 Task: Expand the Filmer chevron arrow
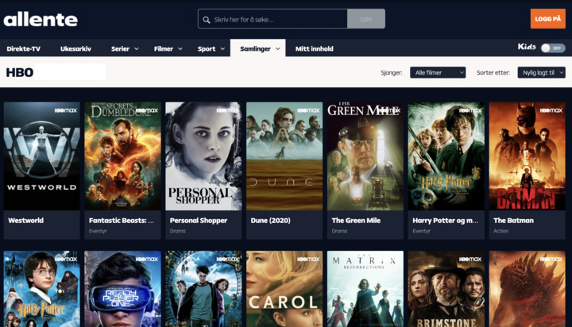(180, 48)
